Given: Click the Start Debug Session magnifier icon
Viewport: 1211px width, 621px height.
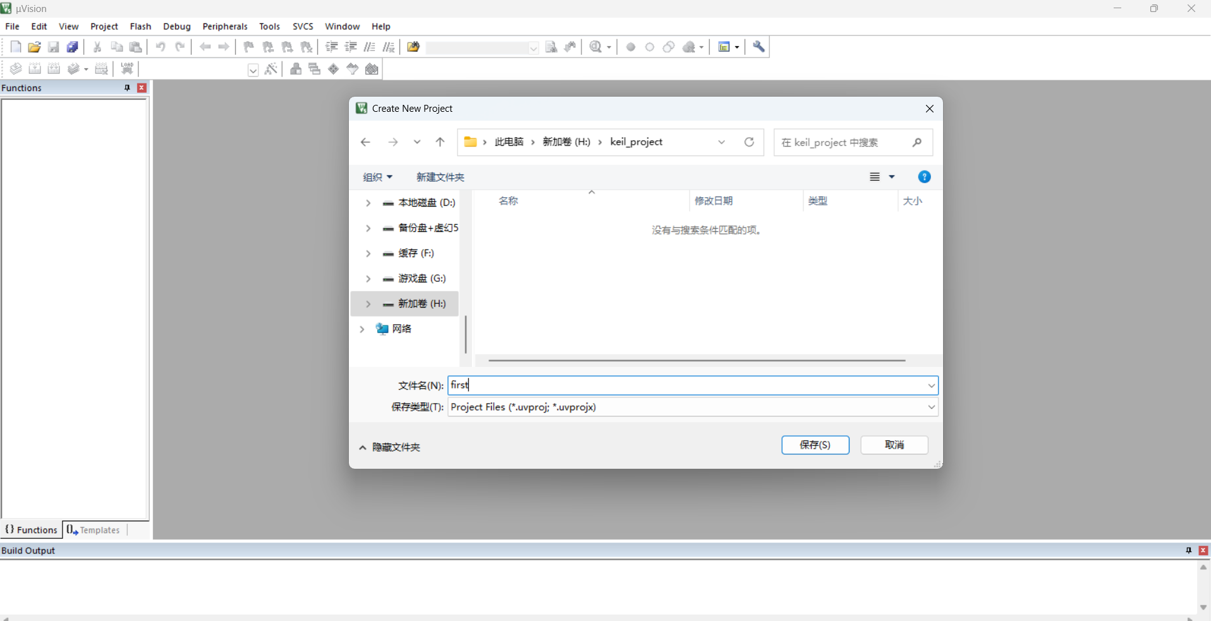Looking at the screenshot, I should (x=595, y=47).
